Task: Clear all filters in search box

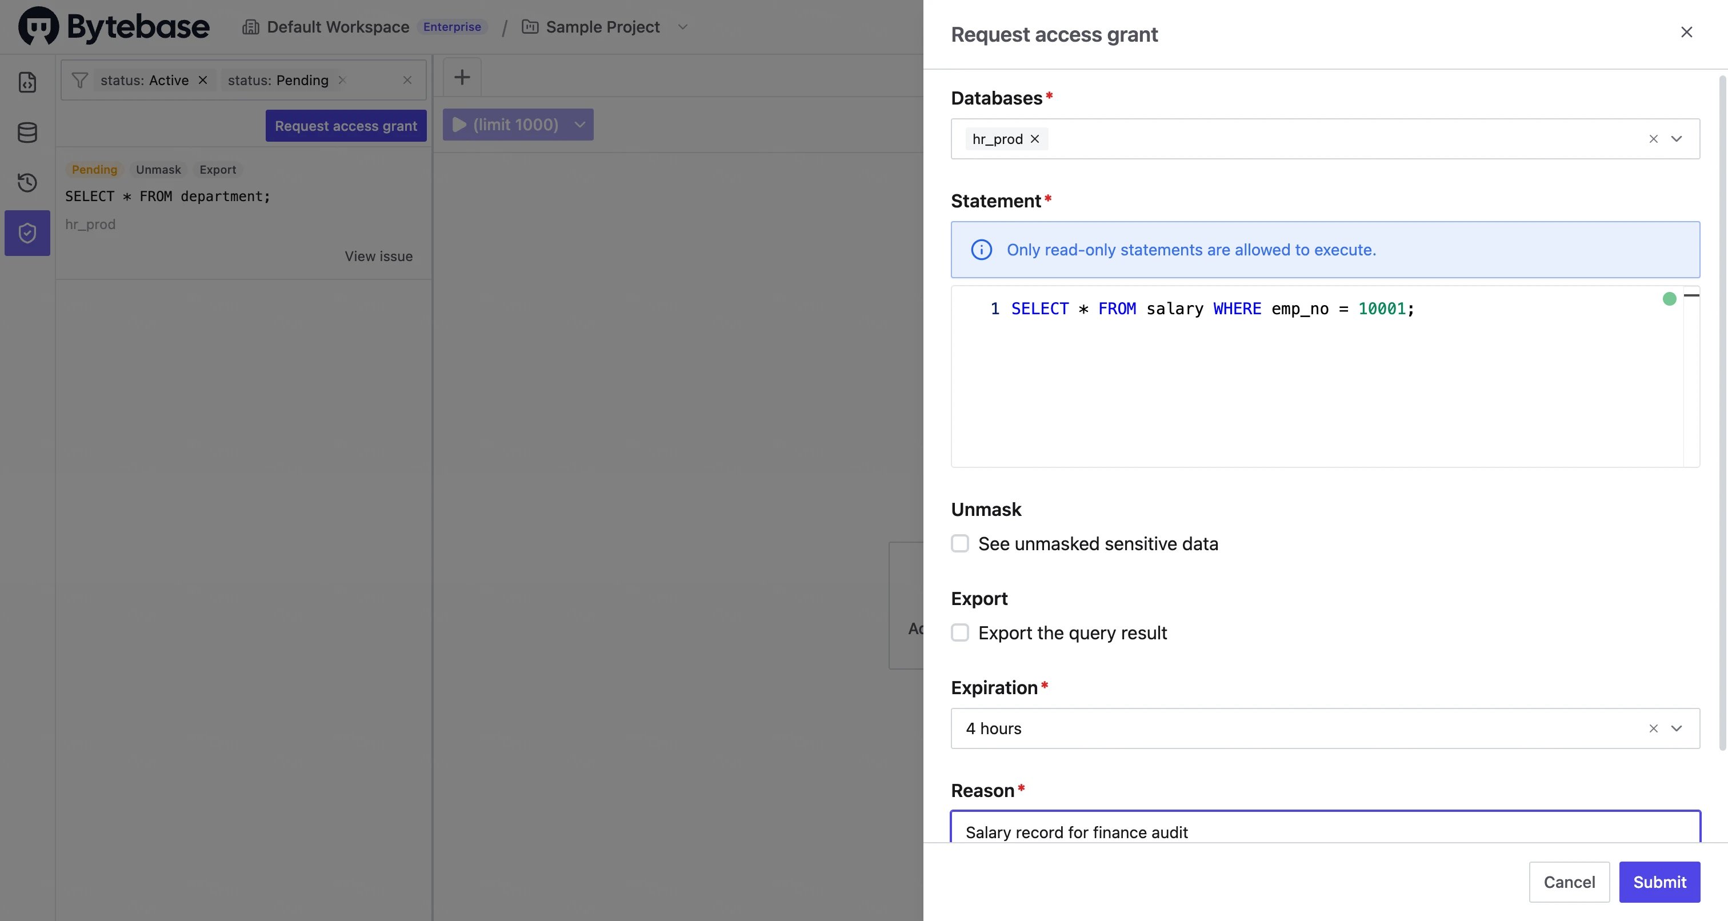Action: (407, 81)
